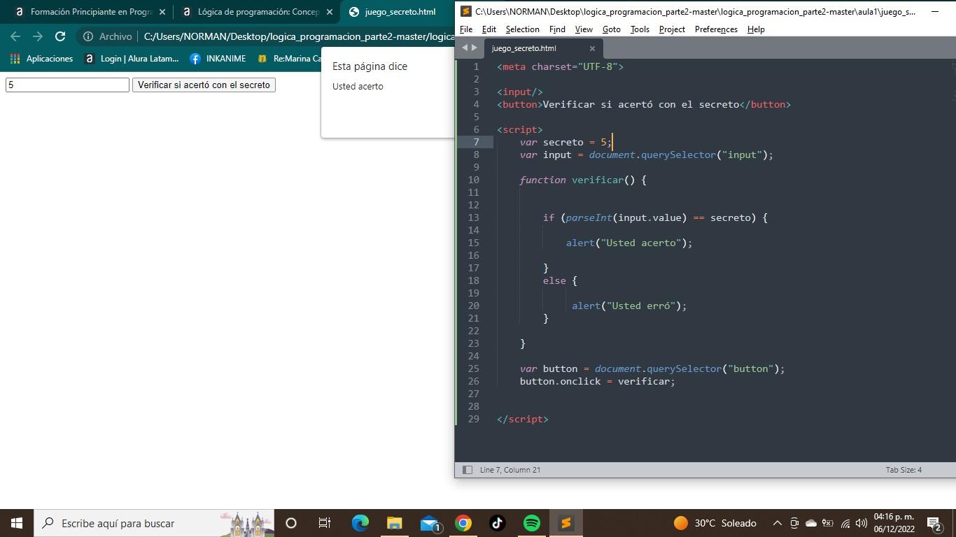Open Sublime Text File menu
The width and height of the screenshot is (956, 537).
click(x=466, y=29)
